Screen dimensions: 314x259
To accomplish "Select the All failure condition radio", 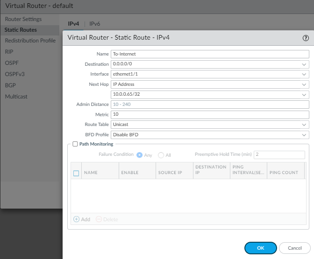I will pyautogui.click(x=161, y=155).
